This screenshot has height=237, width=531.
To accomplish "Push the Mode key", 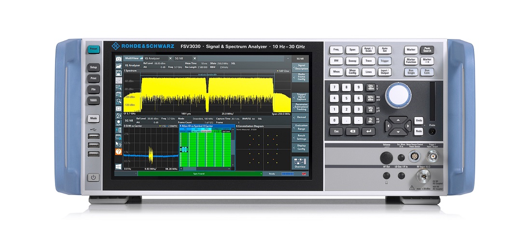I will click(94, 118).
